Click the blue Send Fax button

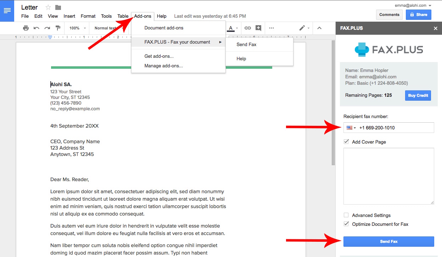pyautogui.click(x=388, y=241)
